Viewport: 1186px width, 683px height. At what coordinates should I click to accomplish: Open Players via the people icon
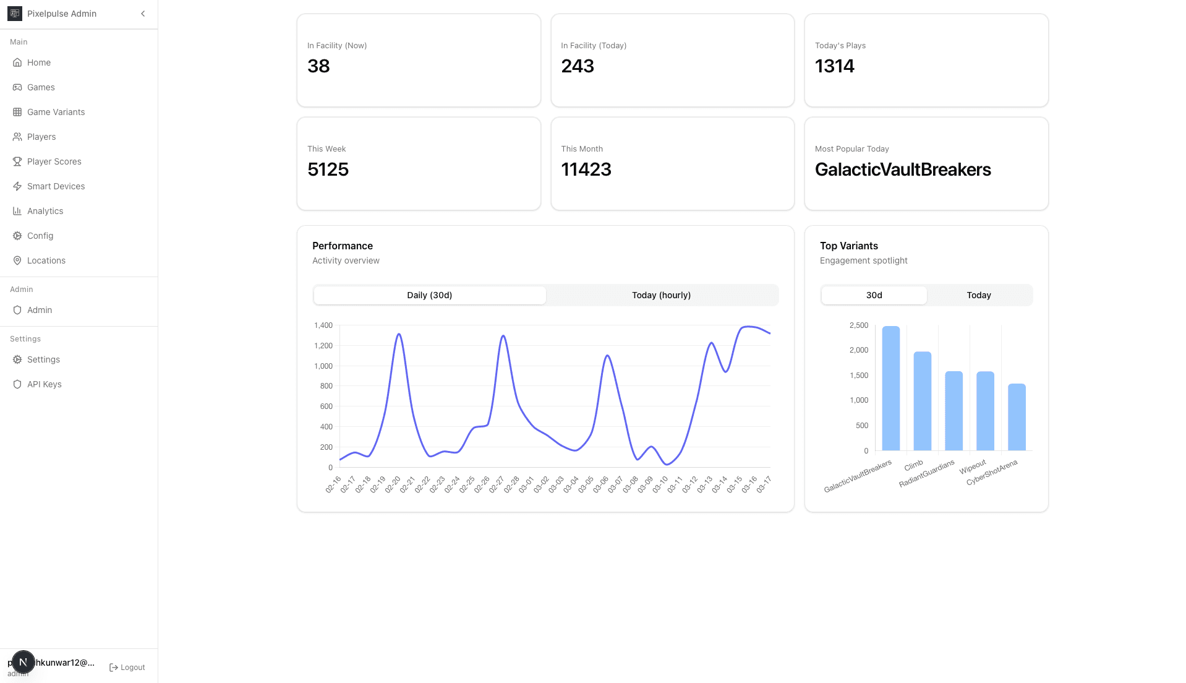17,137
